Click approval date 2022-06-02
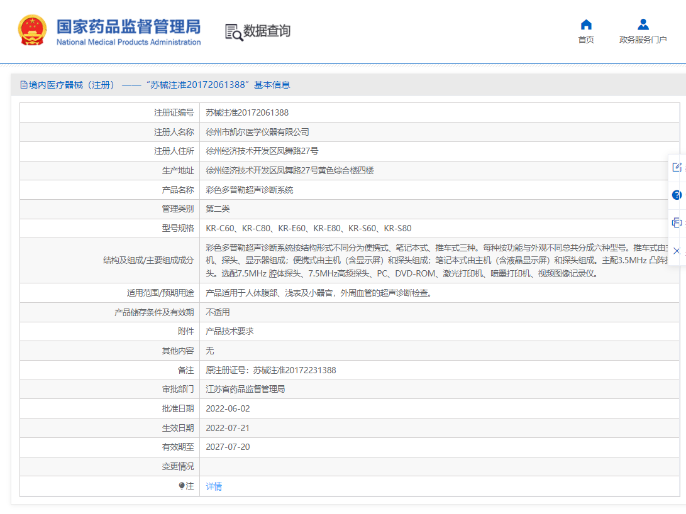 (228, 408)
